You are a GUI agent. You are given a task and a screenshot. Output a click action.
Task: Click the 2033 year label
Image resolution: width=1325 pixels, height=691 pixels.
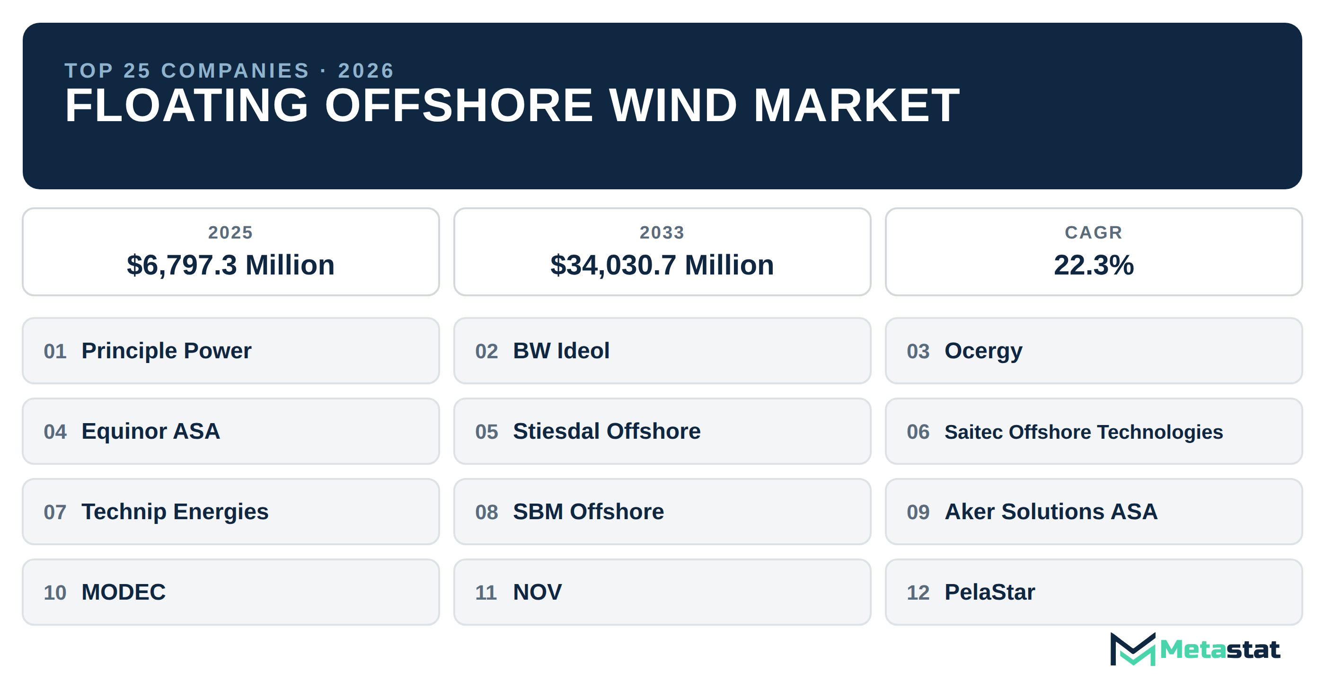[x=662, y=232]
